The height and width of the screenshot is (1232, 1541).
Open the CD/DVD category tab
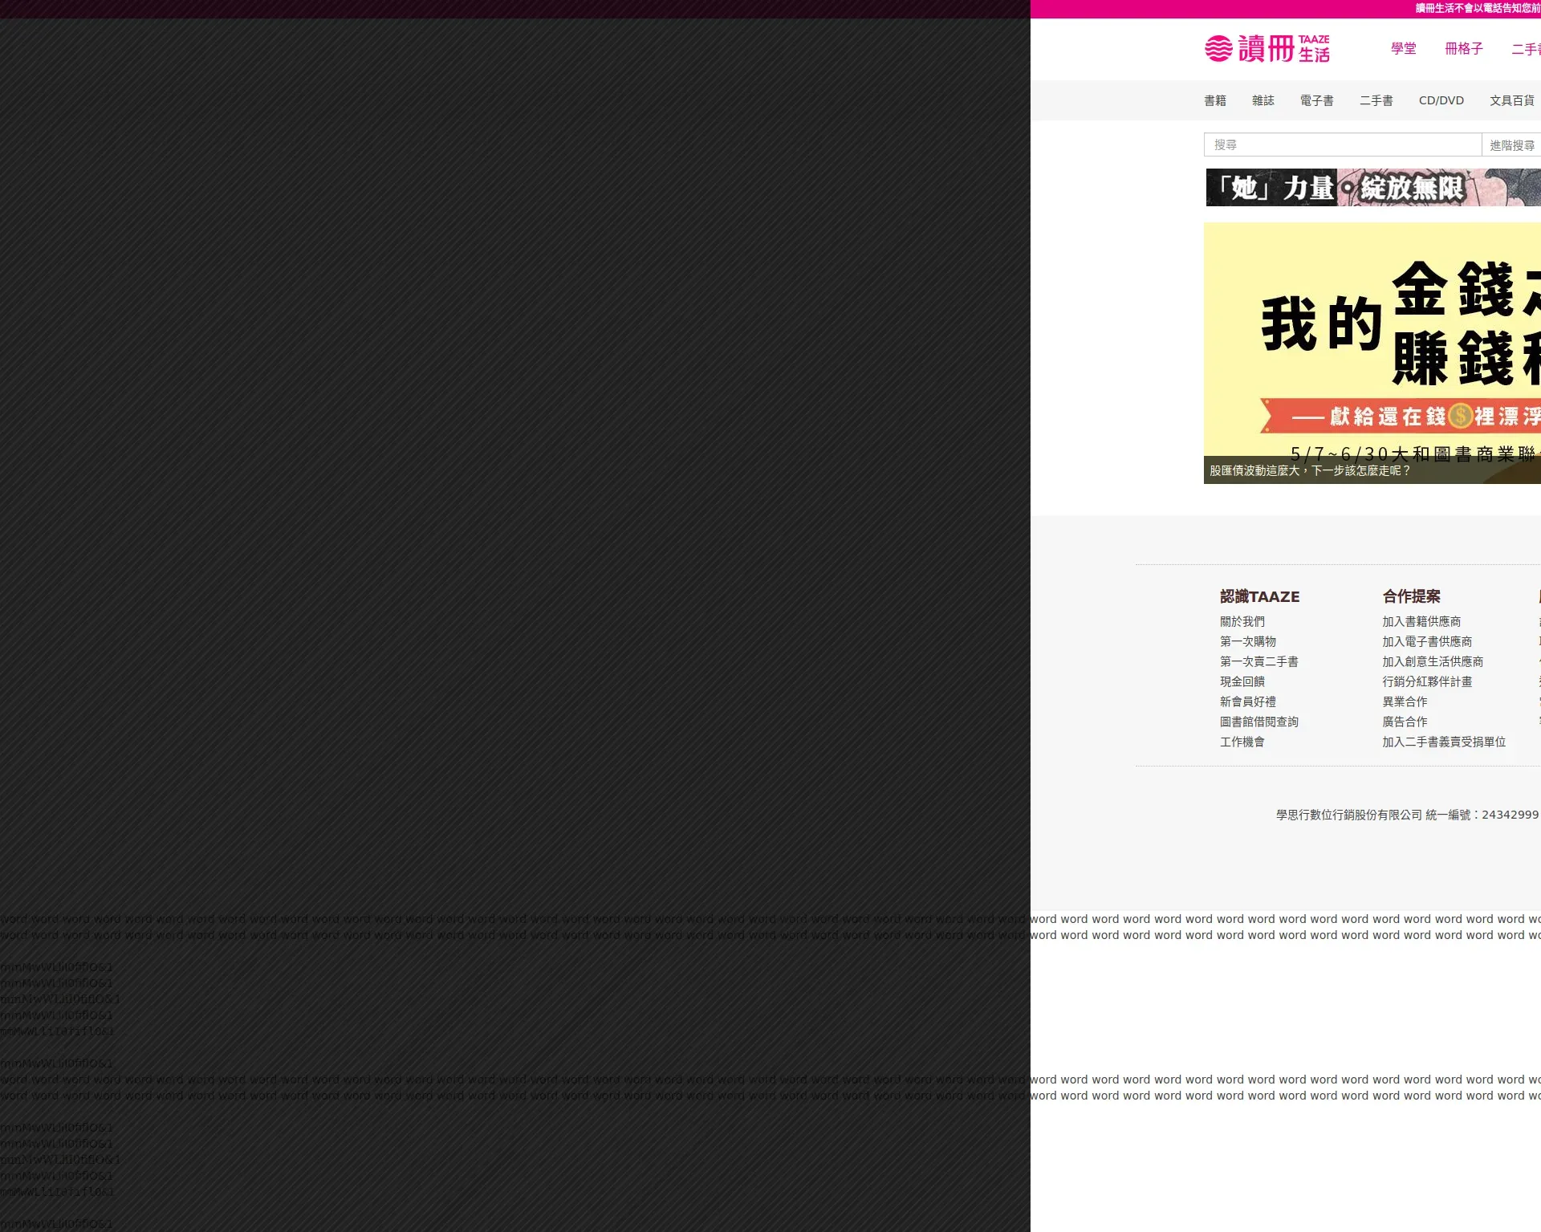pos(1441,101)
